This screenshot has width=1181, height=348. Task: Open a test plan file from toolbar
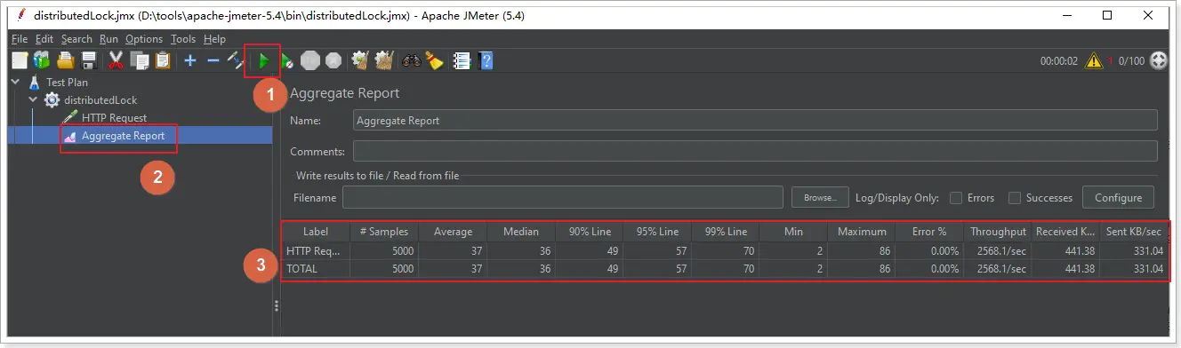click(65, 60)
